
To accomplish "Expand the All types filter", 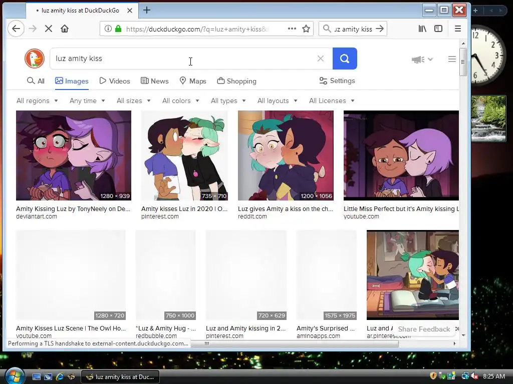I will [228, 100].
